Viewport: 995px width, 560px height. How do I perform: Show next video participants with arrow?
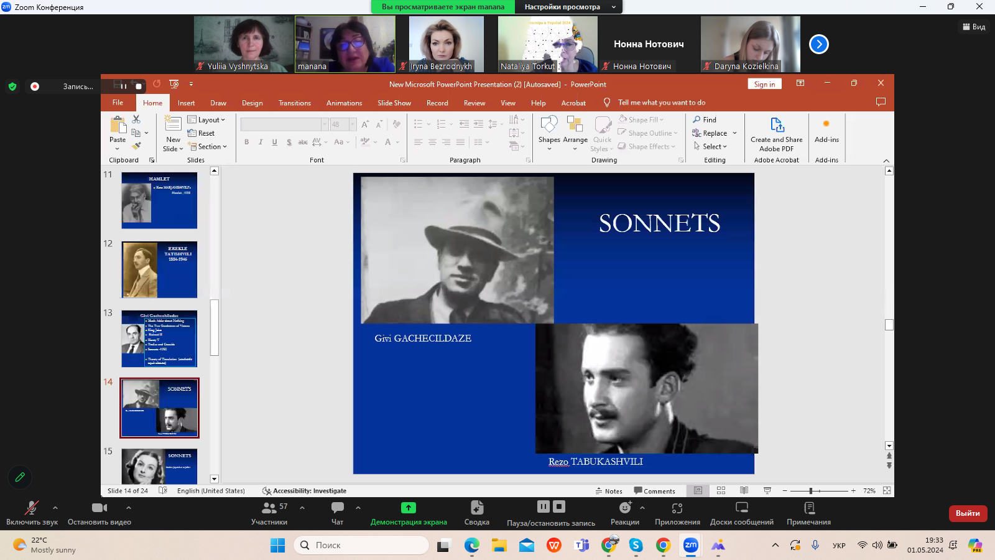pyautogui.click(x=818, y=44)
